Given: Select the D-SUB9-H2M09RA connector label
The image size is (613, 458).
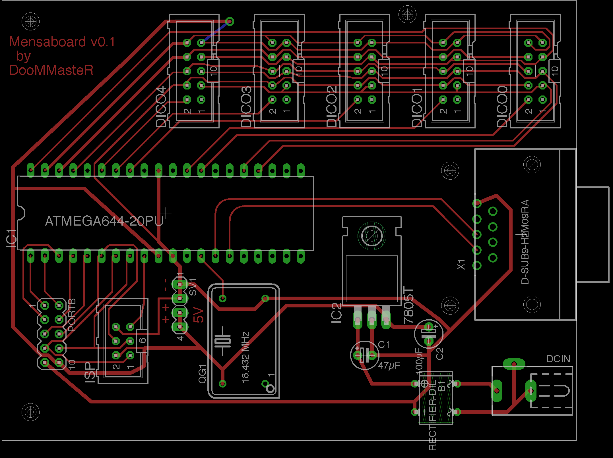Looking at the screenshot, I should pyautogui.click(x=525, y=242).
